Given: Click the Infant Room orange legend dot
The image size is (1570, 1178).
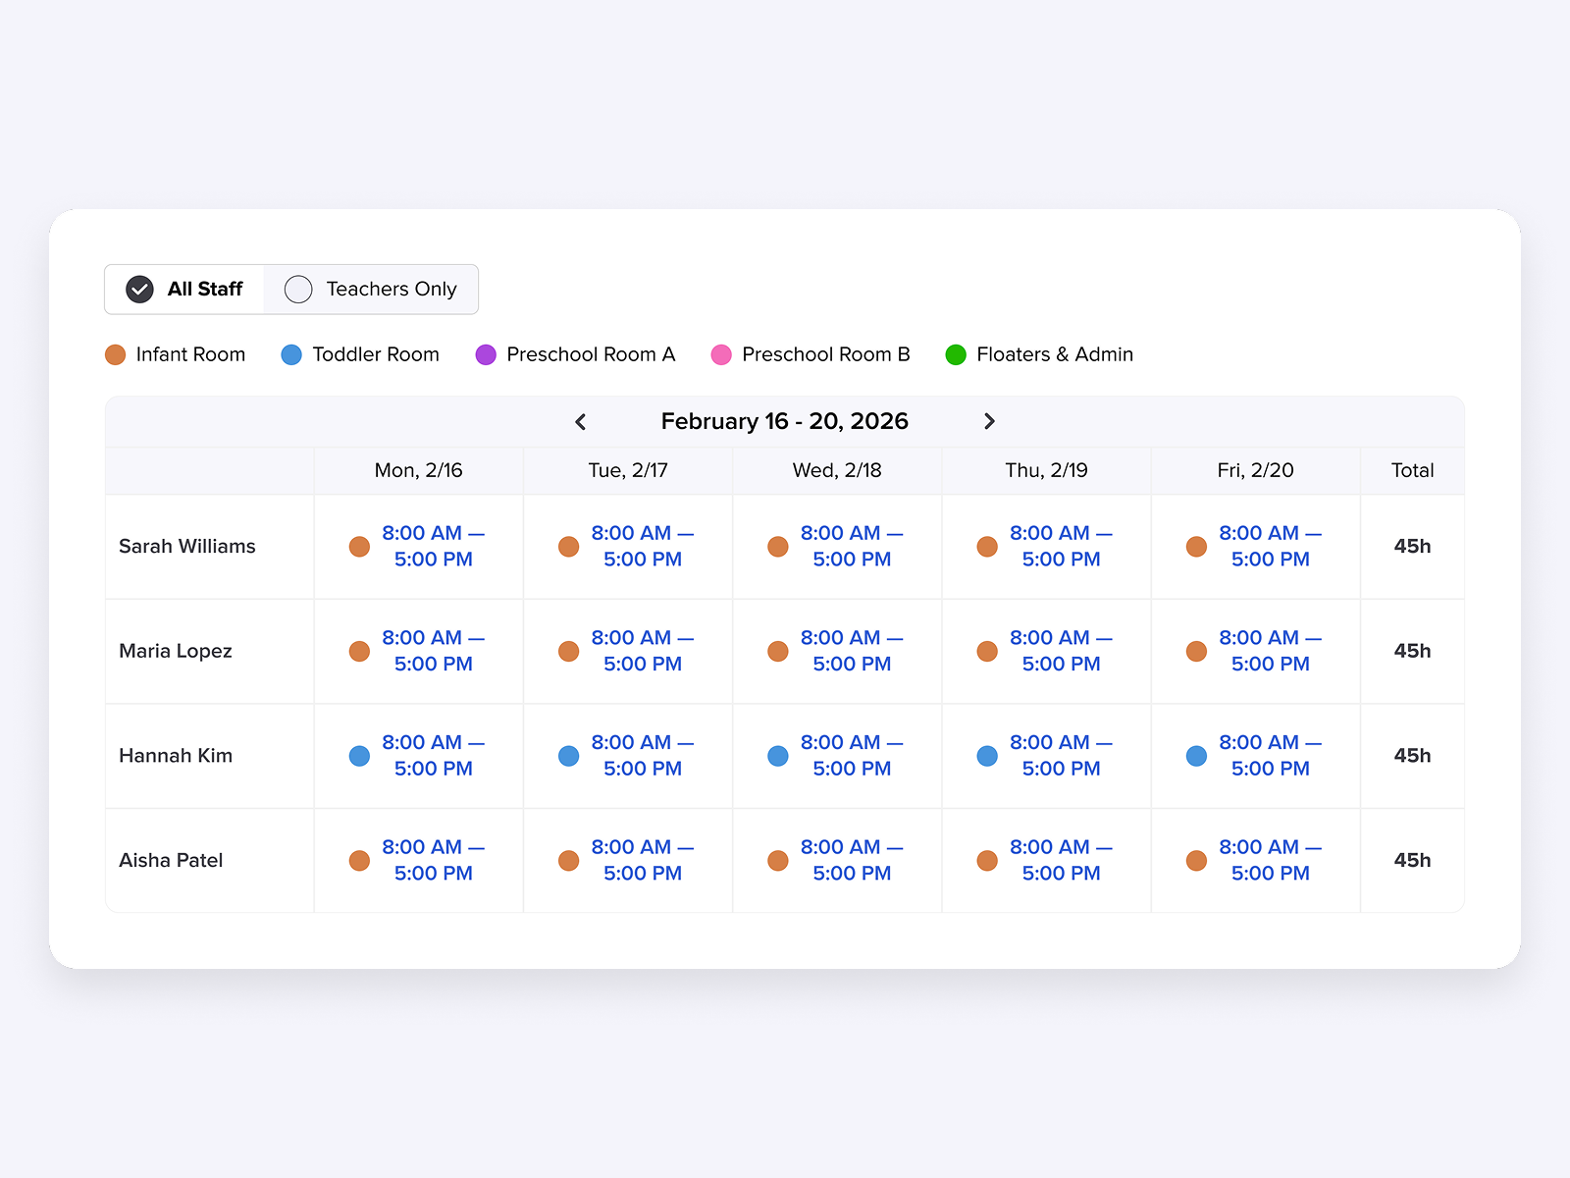Looking at the screenshot, I should click(x=116, y=354).
